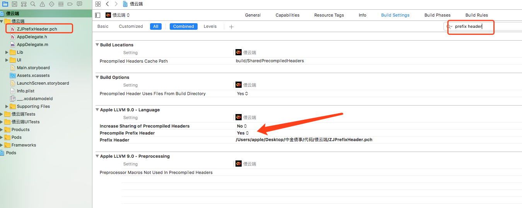
Task: Show the Breakpoint navigator icon
Action: [70, 4]
